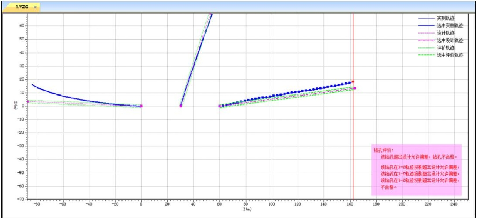477x219 pixels.
Task: Select the steep trajectory in the middle
Action: 195,60
